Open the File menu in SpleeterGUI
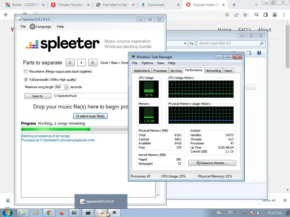Viewport: 290px width, 217px height. point(23,27)
